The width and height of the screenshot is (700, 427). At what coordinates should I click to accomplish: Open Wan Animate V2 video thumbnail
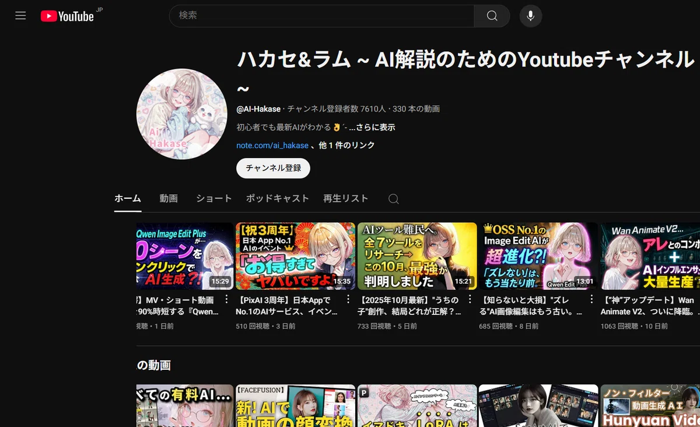tap(650, 256)
